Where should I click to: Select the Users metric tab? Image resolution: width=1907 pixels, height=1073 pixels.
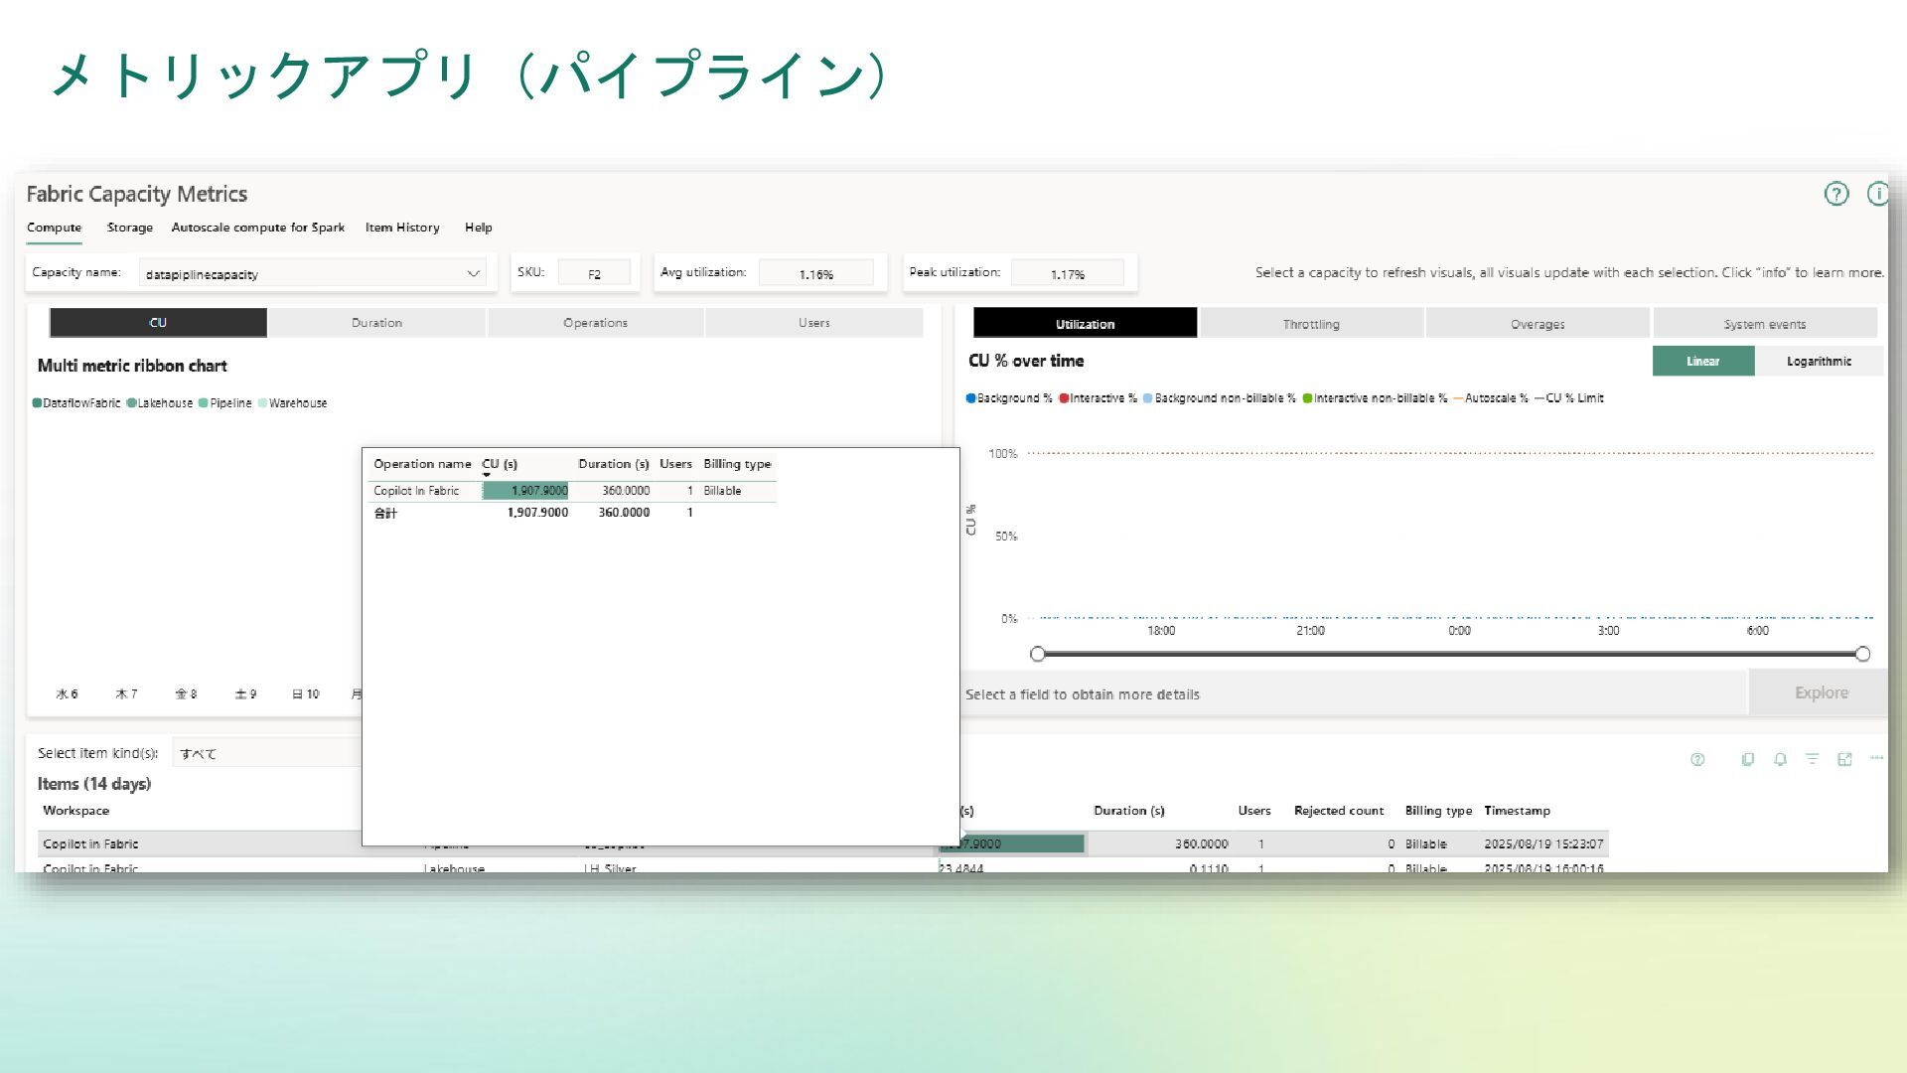[813, 323]
